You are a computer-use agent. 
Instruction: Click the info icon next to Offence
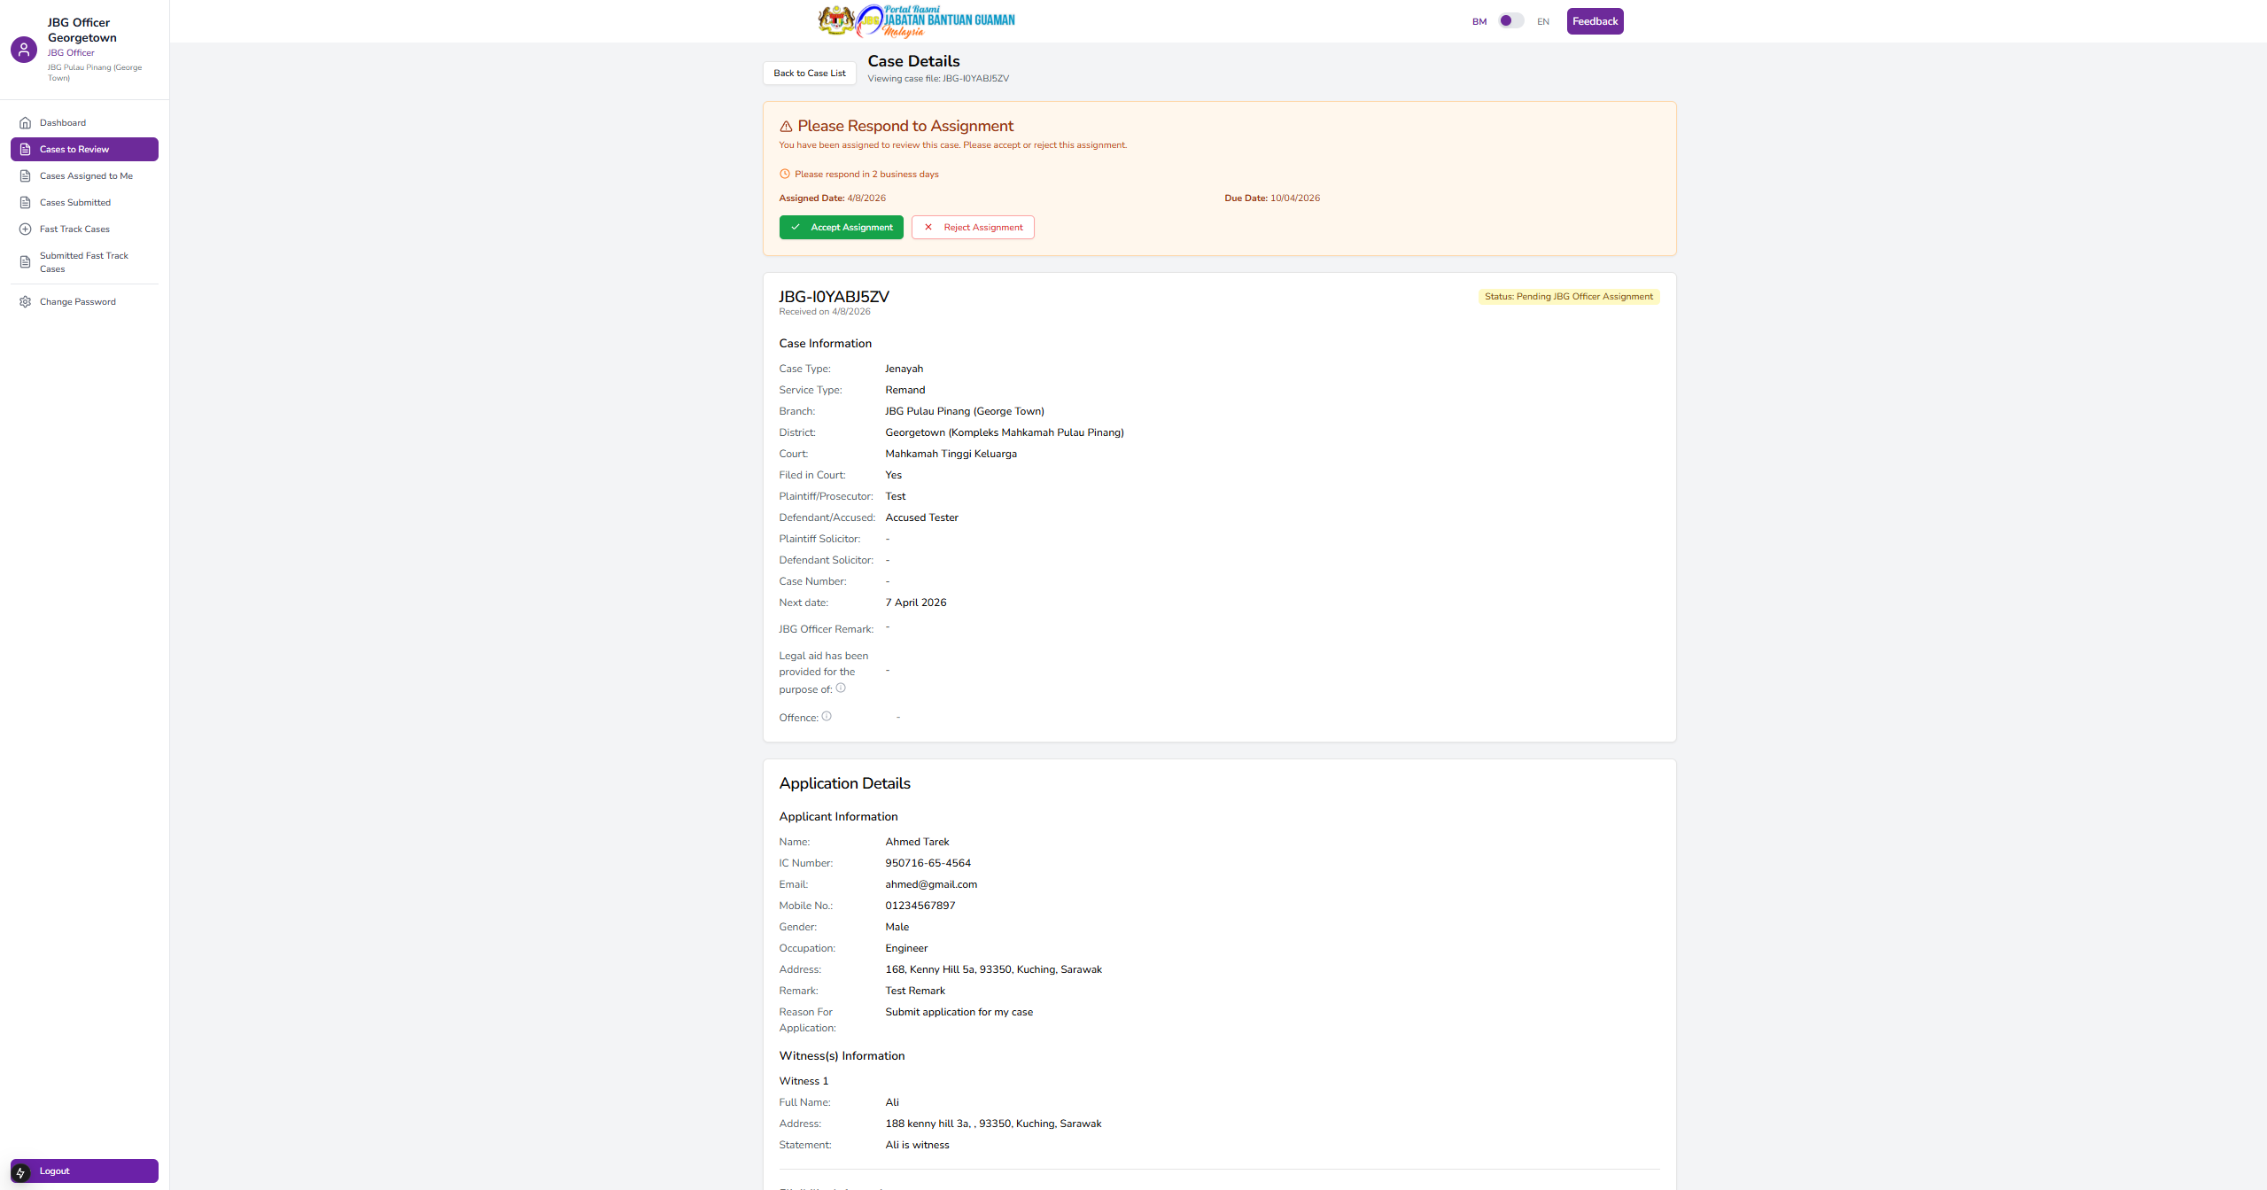827,716
